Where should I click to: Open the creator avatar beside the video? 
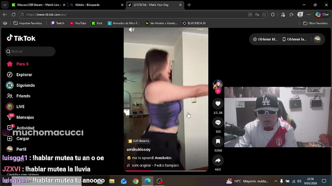click(x=218, y=85)
